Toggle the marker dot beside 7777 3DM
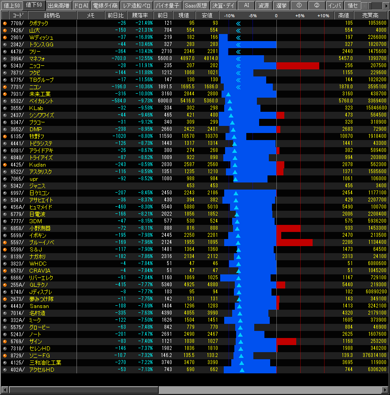 pyautogui.click(x=5, y=221)
